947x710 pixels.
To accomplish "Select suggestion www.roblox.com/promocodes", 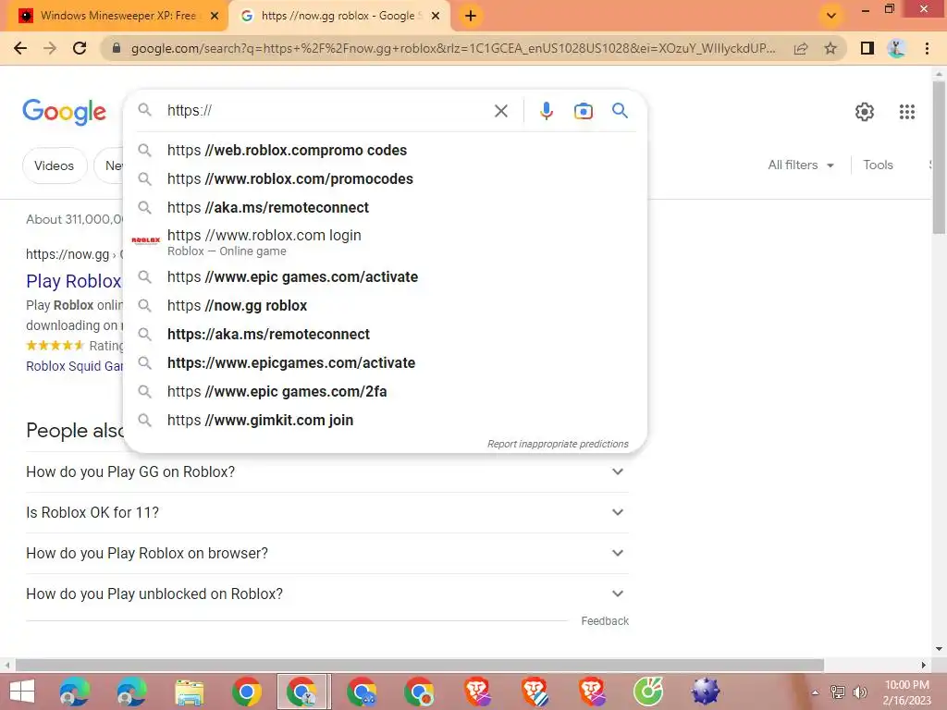I will point(385,178).
